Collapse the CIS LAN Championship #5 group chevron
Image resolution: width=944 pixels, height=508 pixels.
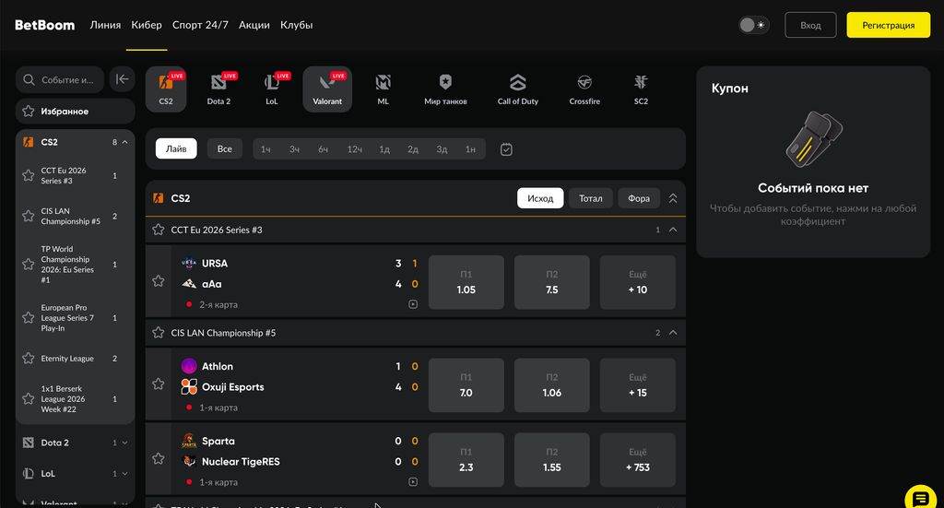coord(673,333)
